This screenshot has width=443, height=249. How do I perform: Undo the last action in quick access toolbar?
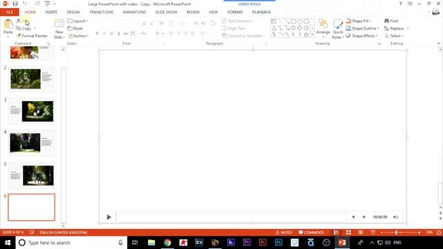[x=25, y=3]
